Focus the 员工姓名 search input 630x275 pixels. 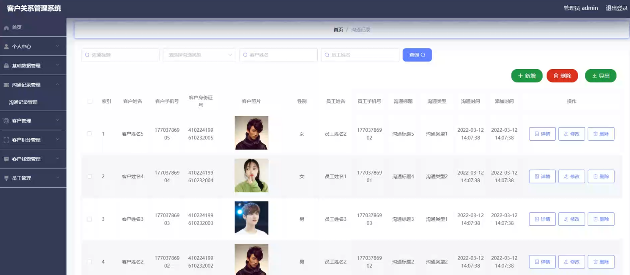pos(360,55)
